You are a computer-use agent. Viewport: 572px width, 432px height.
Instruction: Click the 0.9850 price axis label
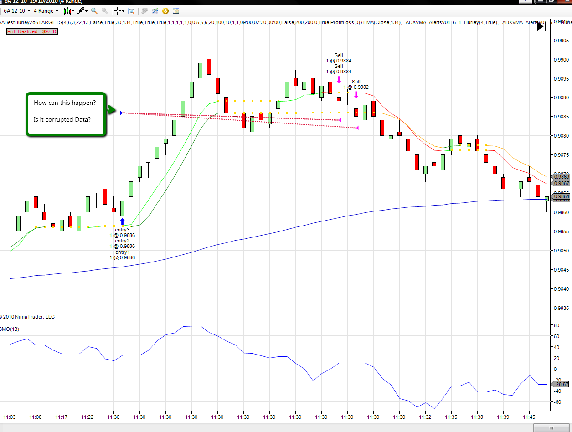tap(561, 251)
